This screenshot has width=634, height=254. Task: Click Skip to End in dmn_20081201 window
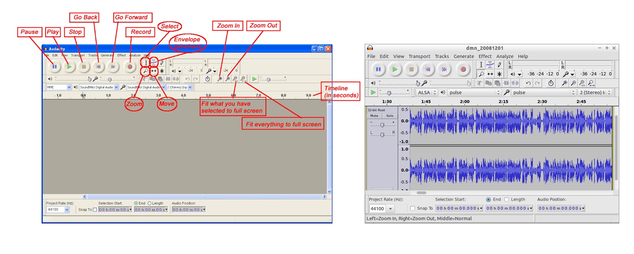click(445, 69)
